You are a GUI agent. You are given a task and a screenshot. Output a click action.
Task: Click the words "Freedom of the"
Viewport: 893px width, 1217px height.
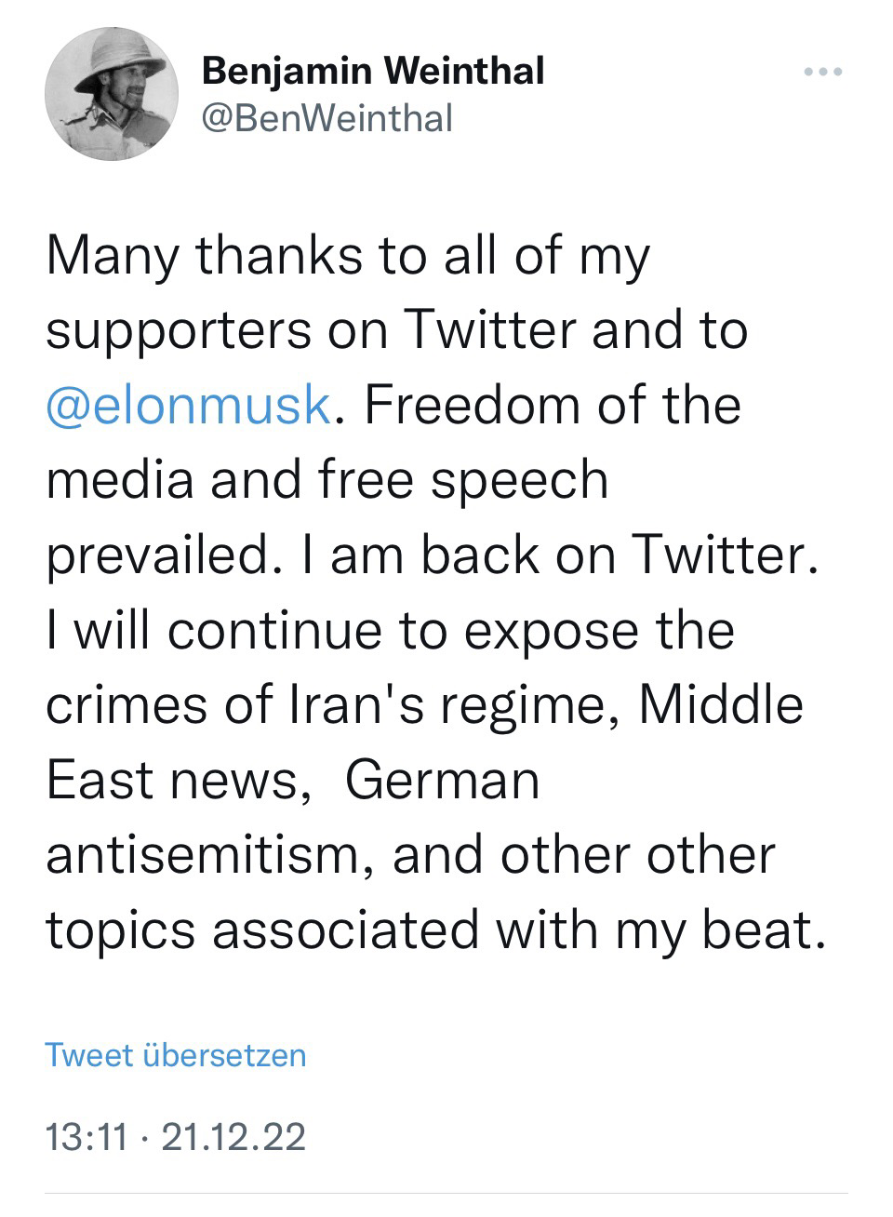click(553, 405)
